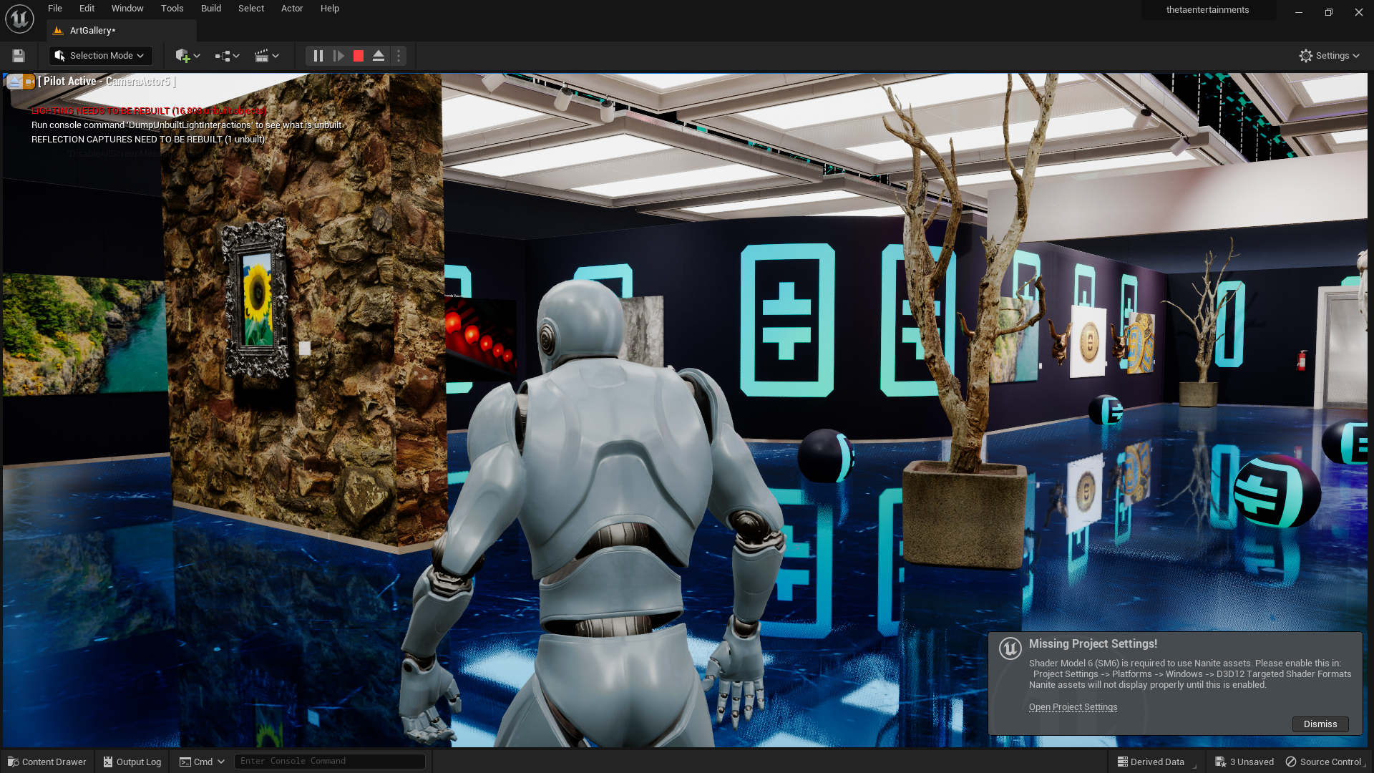Save the current level
The width and height of the screenshot is (1374, 773).
pos(19,56)
